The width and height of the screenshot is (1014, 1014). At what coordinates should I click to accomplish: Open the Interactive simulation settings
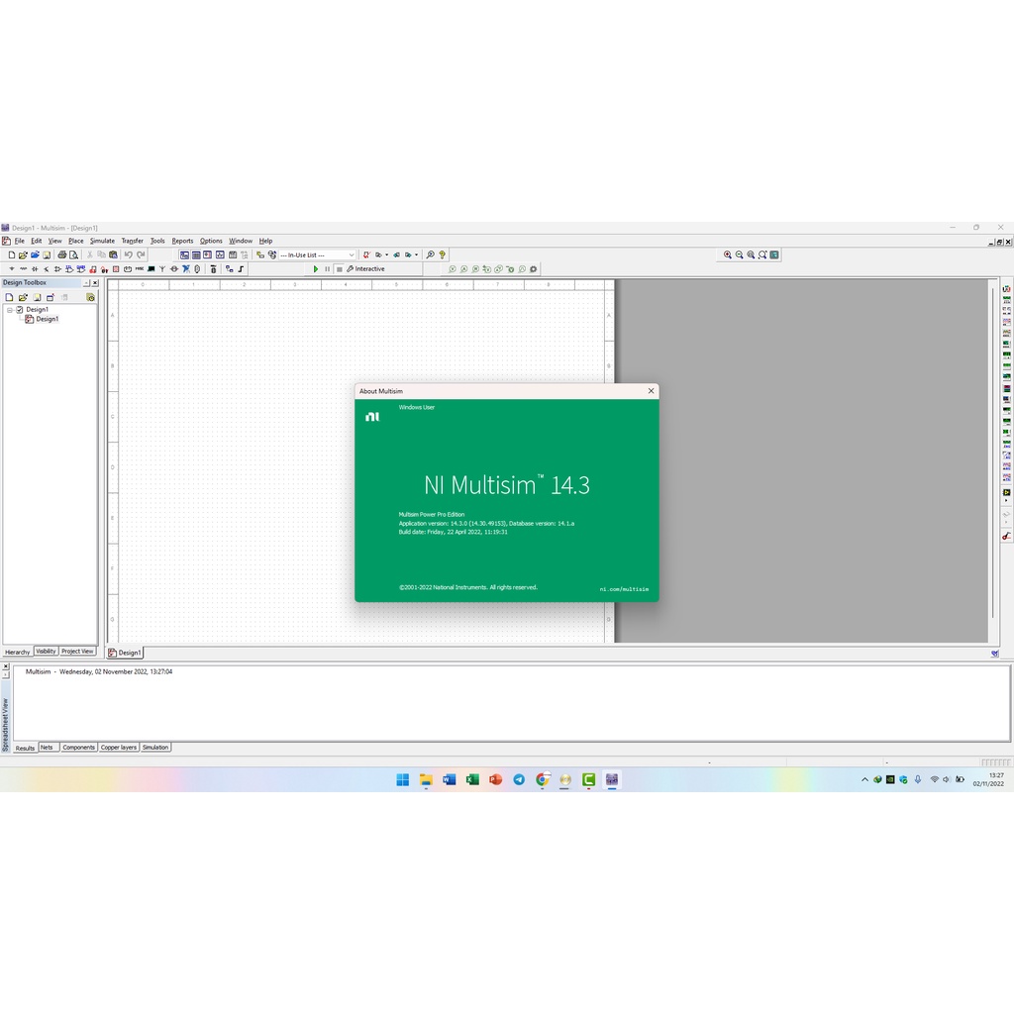coord(365,269)
